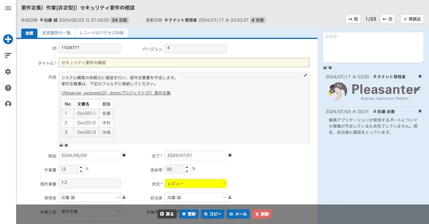Screen dimensions: 429x224
Task: Click the ID field 11026777
Action: 90,48
